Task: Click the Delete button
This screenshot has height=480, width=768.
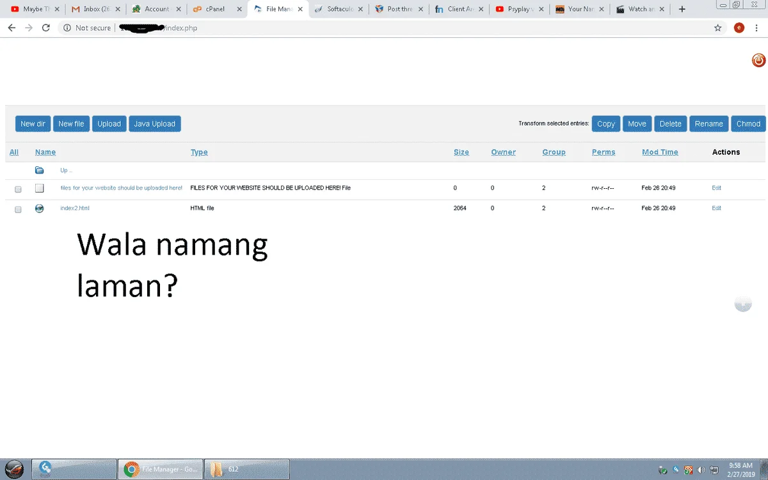Action: click(671, 124)
